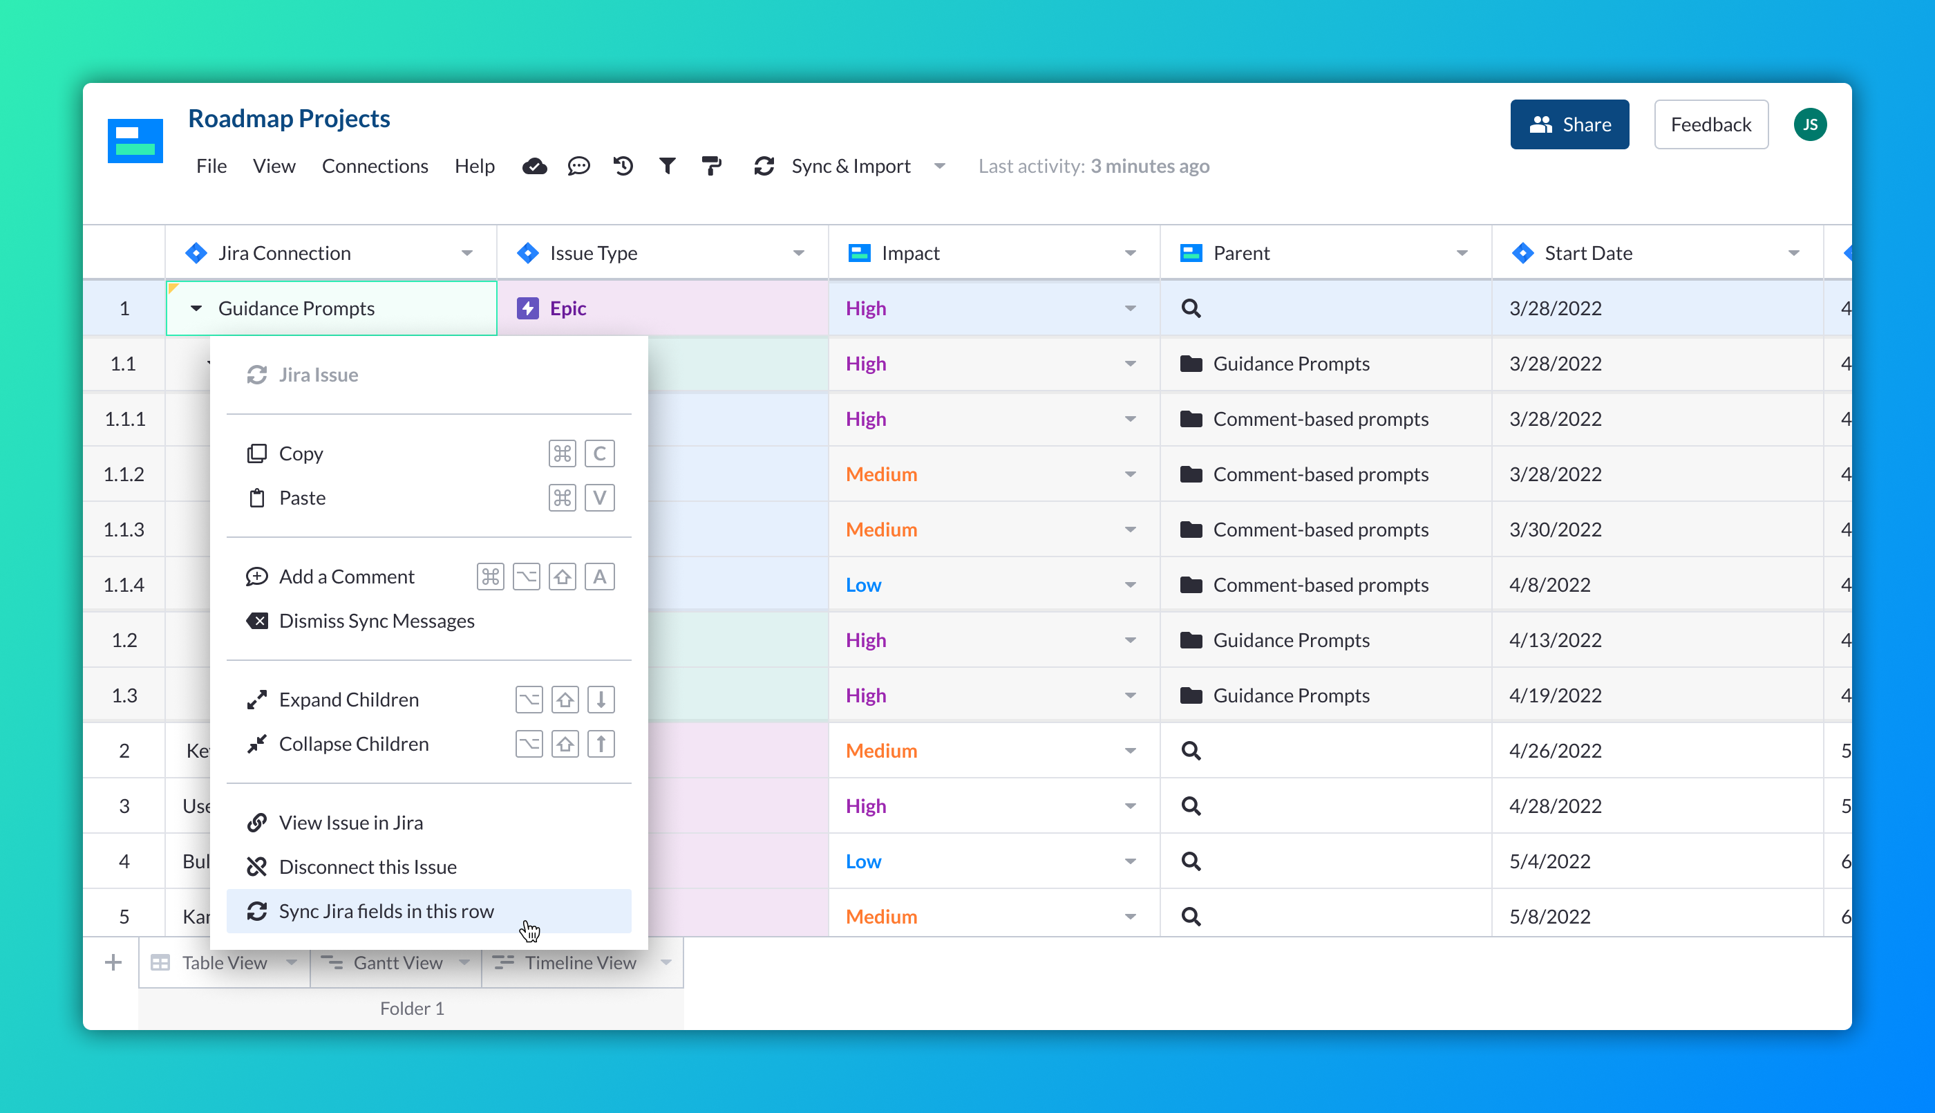
Task: Open the Impact dropdown showing High in row 1
Action: point(1130,308)
